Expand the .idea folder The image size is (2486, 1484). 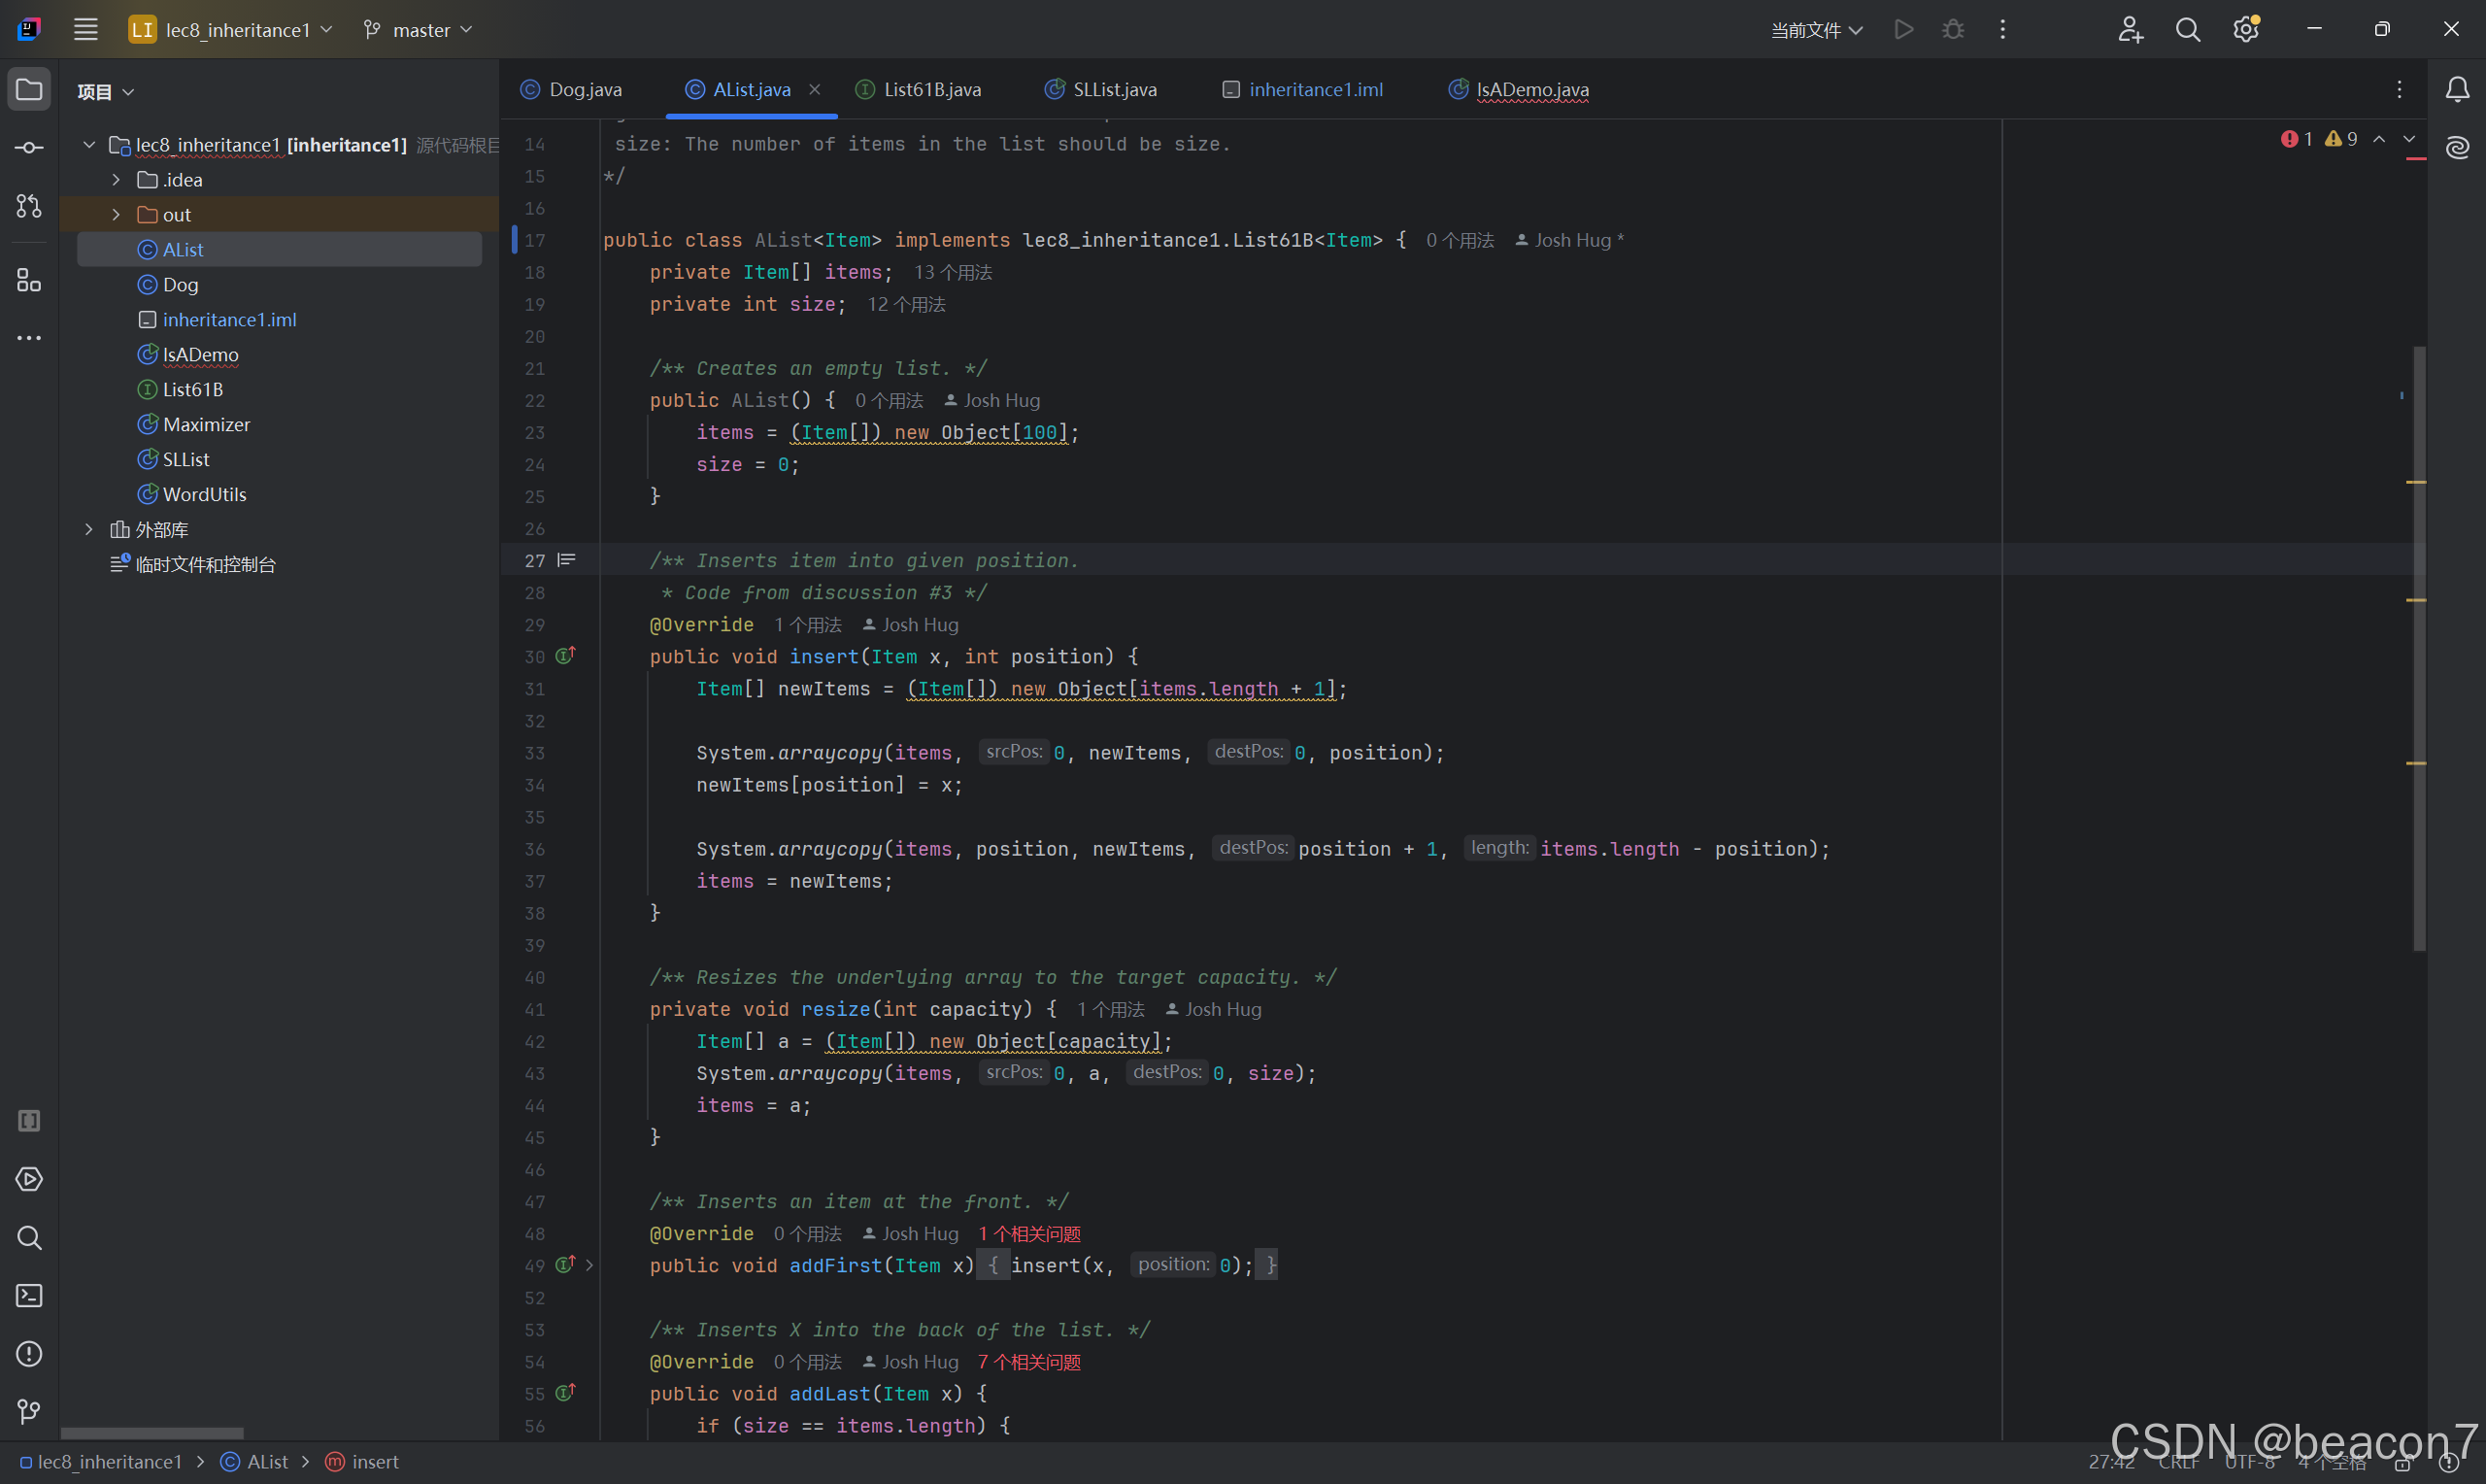pyautogui.click(x=116, y=180)
